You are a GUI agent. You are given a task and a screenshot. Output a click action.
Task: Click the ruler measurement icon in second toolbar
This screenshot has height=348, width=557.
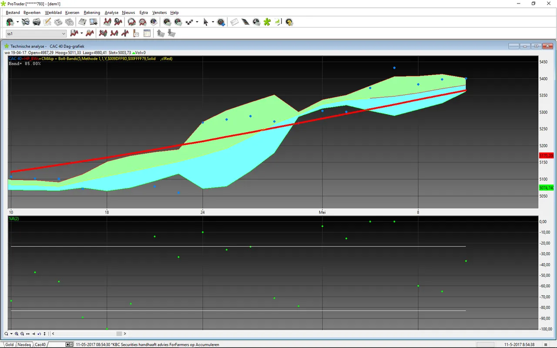[136, 33]
